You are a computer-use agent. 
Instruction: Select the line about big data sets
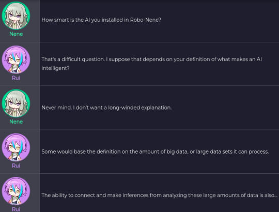coord(155,152)
